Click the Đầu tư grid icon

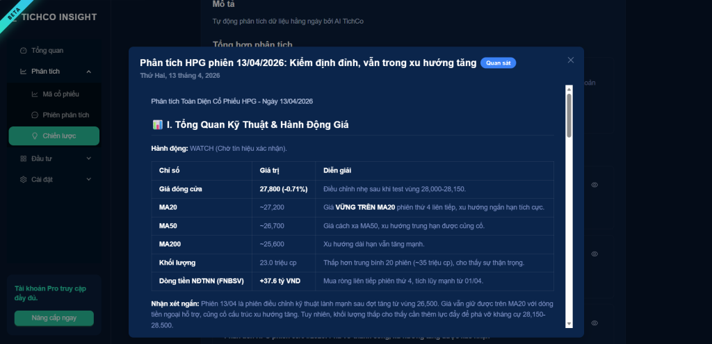(x=24, y=158)
